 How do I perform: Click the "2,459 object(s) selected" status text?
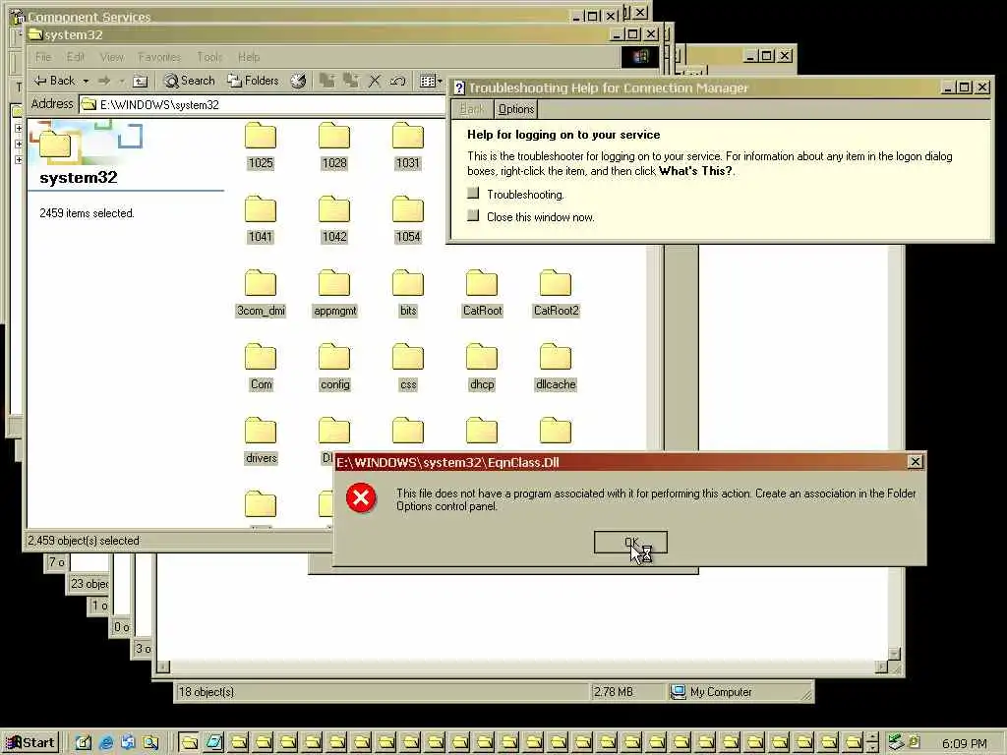click(x=84, y=541)
